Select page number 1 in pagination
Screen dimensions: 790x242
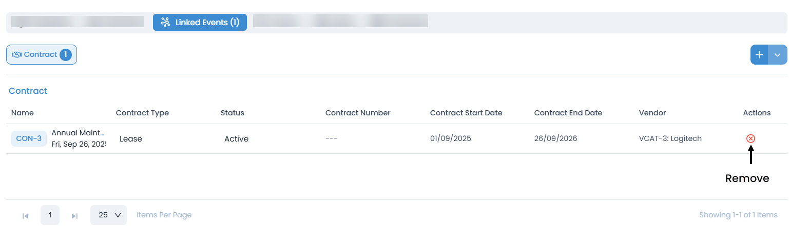[50, 215]
